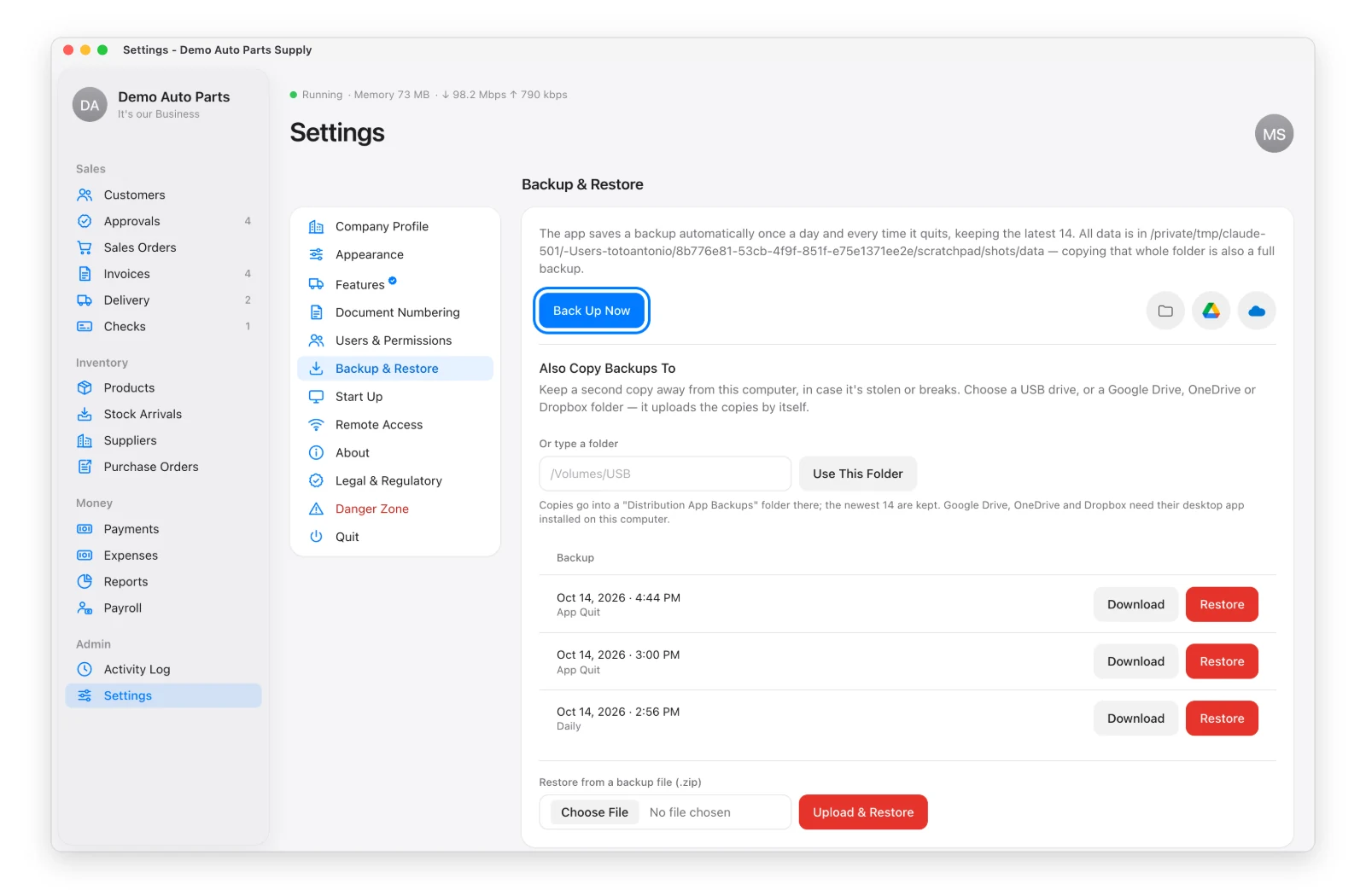Image resolution: width=1366 pixels, height=890 pixels.
Task: Click the 'Also Copy Backups To' heading
Action: pos(607,368)
